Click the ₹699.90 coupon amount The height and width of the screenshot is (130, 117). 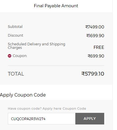[x=96, y=56]
